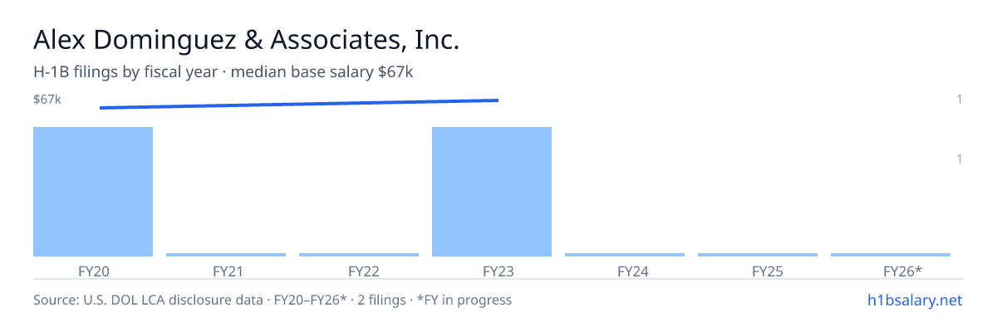
Task: Click the FY21 axis label
Action: [x=226, y=271]
